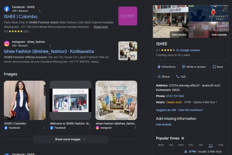The width and height of the screenshot is (232, 155).
Task: Click the 4.9 star rating on Facebook result
Action: pyautogui.click(x=16, y=32)
